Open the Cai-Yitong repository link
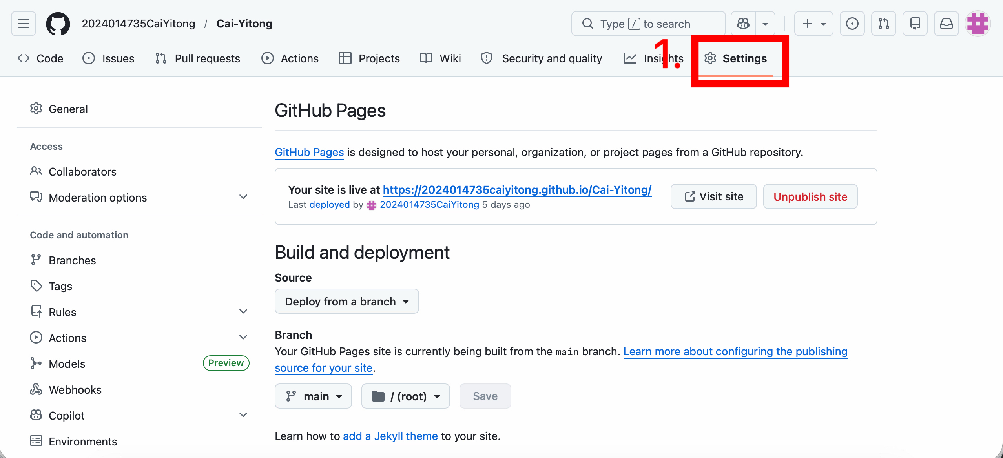Image resolution: width=1003 pixels, height=458 pixels. pos(244,24)
